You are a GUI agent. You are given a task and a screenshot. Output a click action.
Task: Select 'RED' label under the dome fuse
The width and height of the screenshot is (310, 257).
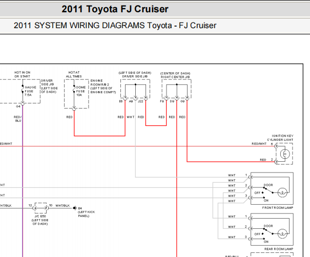(69, 117)
